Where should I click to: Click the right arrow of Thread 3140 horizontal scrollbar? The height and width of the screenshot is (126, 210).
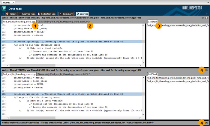tap(140, 65)
